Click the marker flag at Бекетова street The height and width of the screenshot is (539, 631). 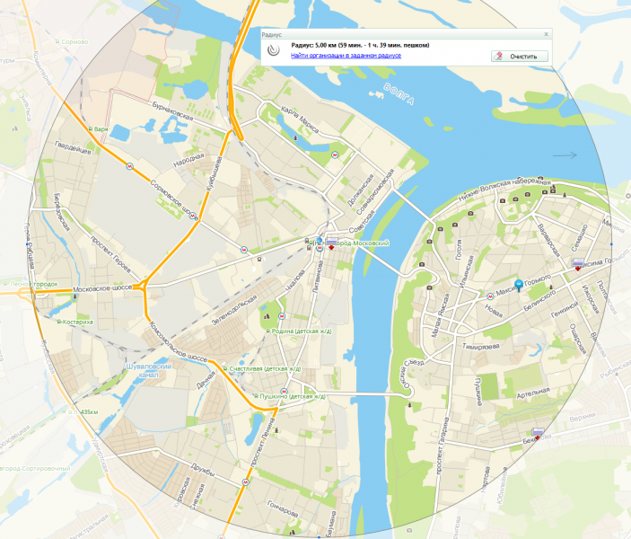coord(538,432)
